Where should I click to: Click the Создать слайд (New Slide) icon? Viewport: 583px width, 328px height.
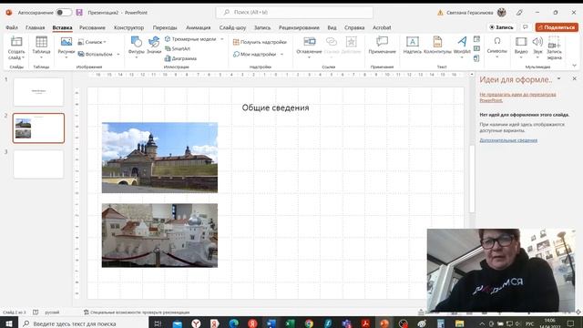[x=16, y=41]
